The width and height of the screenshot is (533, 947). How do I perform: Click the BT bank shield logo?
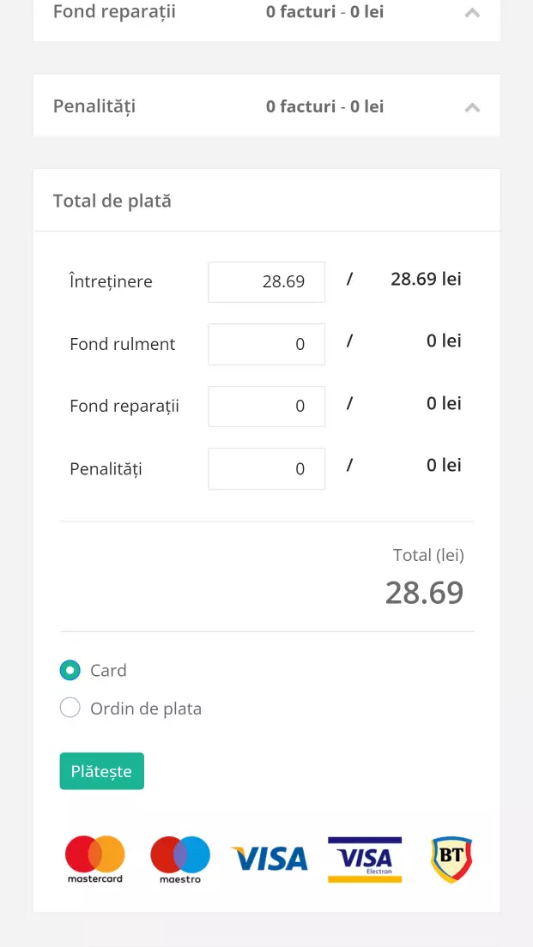pos(451,860)
